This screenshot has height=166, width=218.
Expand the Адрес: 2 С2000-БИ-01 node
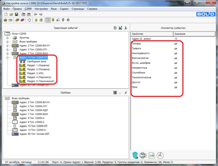pos(7,46)
